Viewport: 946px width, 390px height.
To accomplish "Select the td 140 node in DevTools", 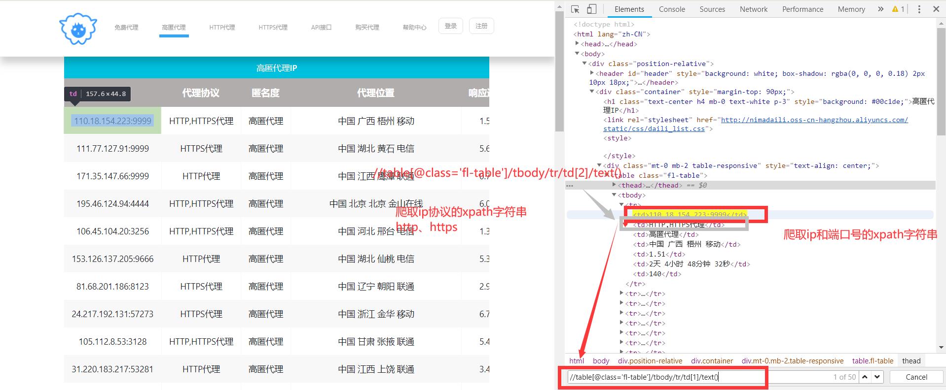I will coord(657,274).
